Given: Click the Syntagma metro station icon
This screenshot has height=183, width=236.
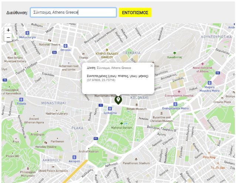Looking at the screenshot, I should [x=110, y=109].
